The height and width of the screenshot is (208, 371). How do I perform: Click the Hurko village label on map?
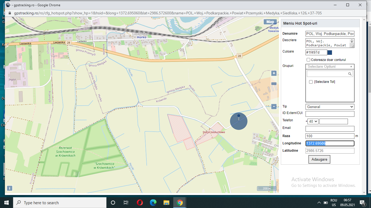click(142, 37)
